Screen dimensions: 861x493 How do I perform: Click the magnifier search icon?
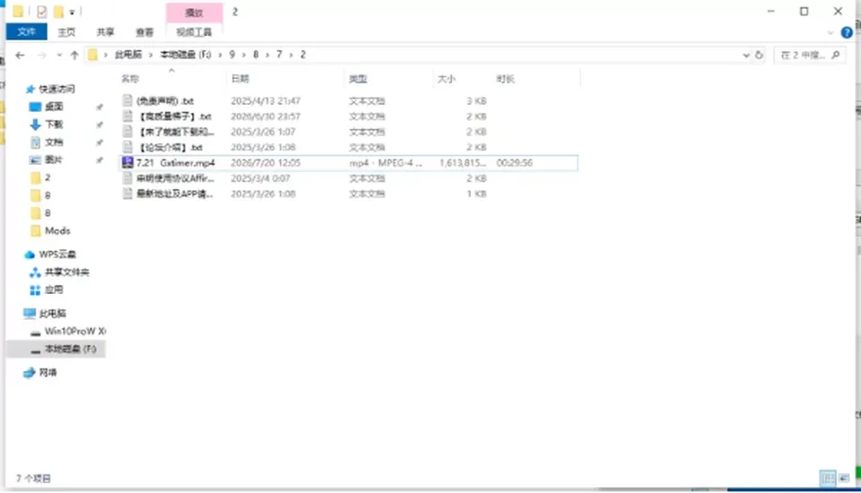coord(836,55)
